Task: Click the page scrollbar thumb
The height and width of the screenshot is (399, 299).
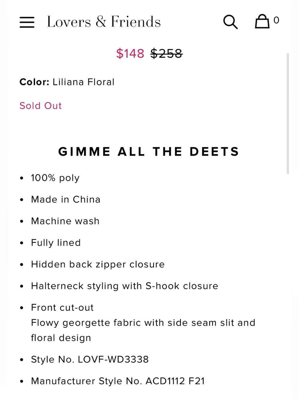Action: pyautogui.click(x=288, y=113)
